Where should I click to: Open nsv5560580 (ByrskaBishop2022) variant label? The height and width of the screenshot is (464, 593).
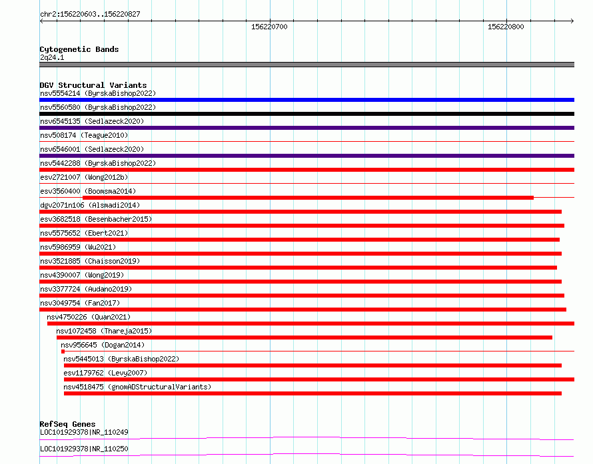click(98, 107)
